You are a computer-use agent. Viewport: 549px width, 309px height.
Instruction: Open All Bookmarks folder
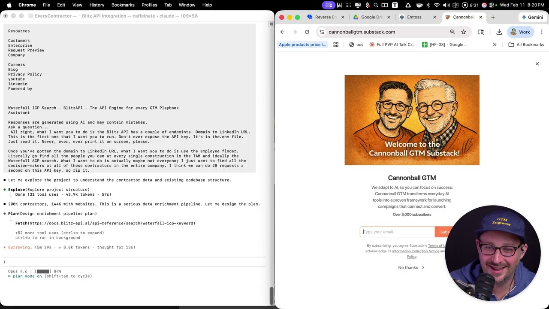pyautogui.click(x=526, y=45)
